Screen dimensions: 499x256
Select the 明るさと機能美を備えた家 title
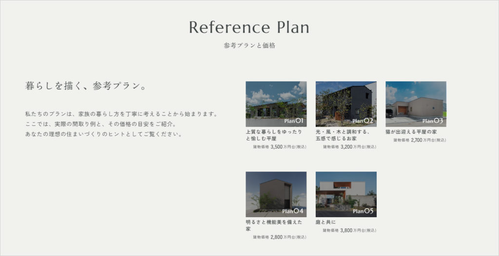pos(274,225)
